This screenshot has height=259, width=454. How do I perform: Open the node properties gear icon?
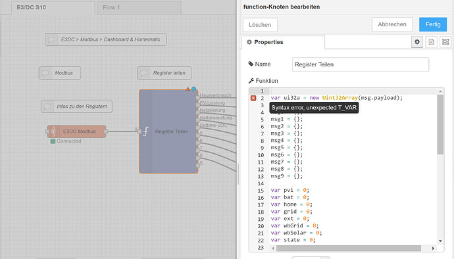417,42
